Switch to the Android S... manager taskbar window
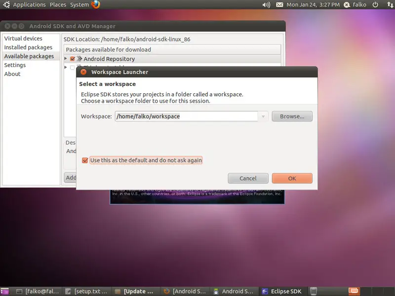395x296 pixels. 234,291
